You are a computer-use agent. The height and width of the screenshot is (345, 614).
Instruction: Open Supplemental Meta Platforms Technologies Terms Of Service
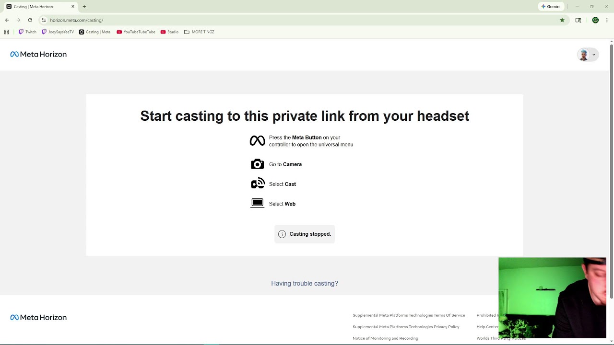(409, 315)
